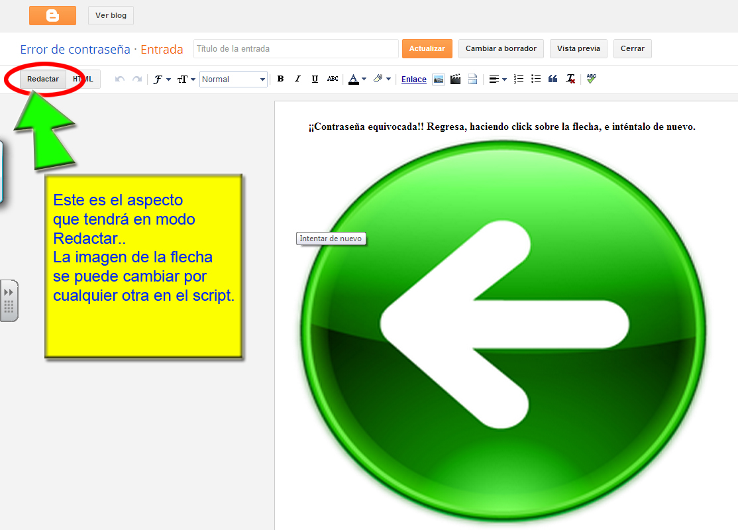Open the Enlace link tool
Screen dimensions: 738x530
413,79
